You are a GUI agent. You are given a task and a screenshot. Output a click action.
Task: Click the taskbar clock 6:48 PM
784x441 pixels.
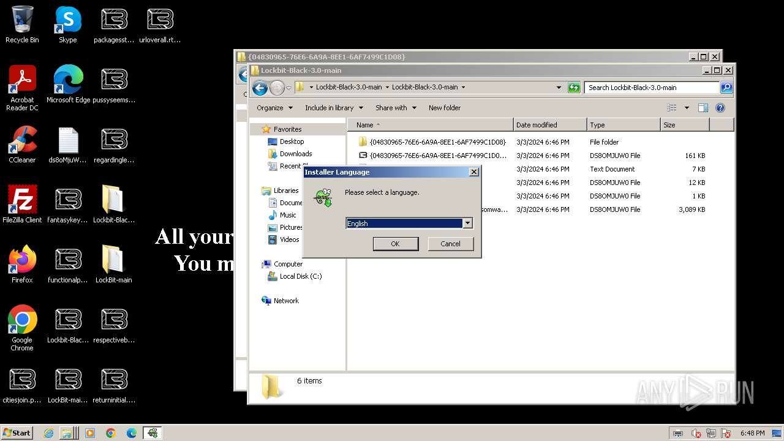click(752, 433)
